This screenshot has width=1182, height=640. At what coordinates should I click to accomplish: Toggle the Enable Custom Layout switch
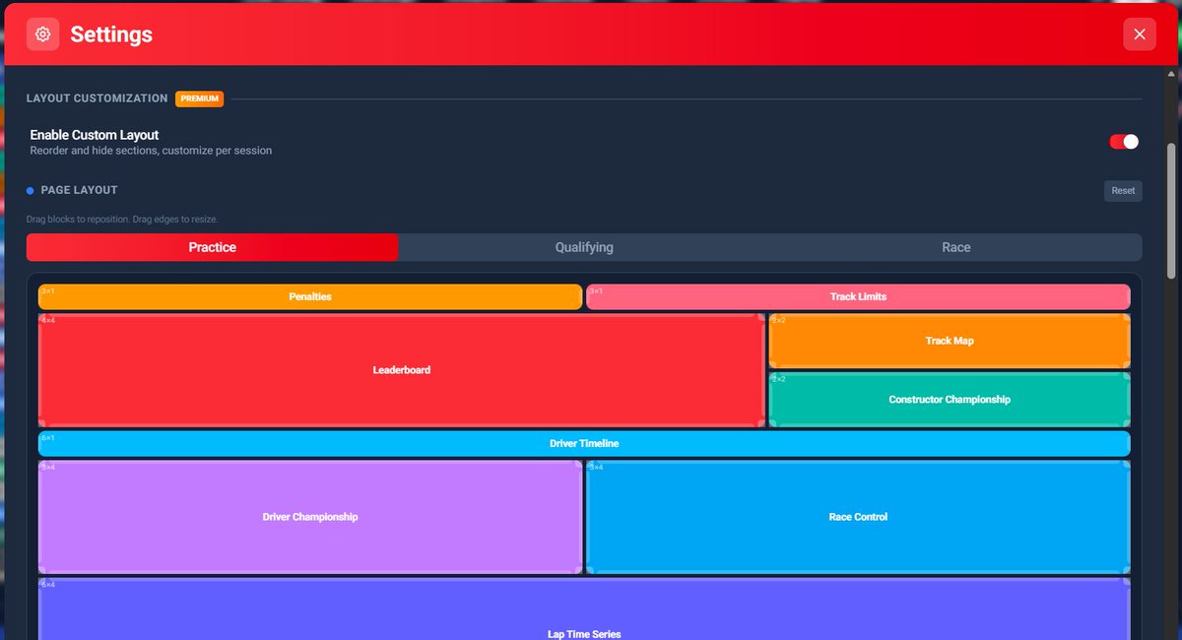click(1124, 142)
